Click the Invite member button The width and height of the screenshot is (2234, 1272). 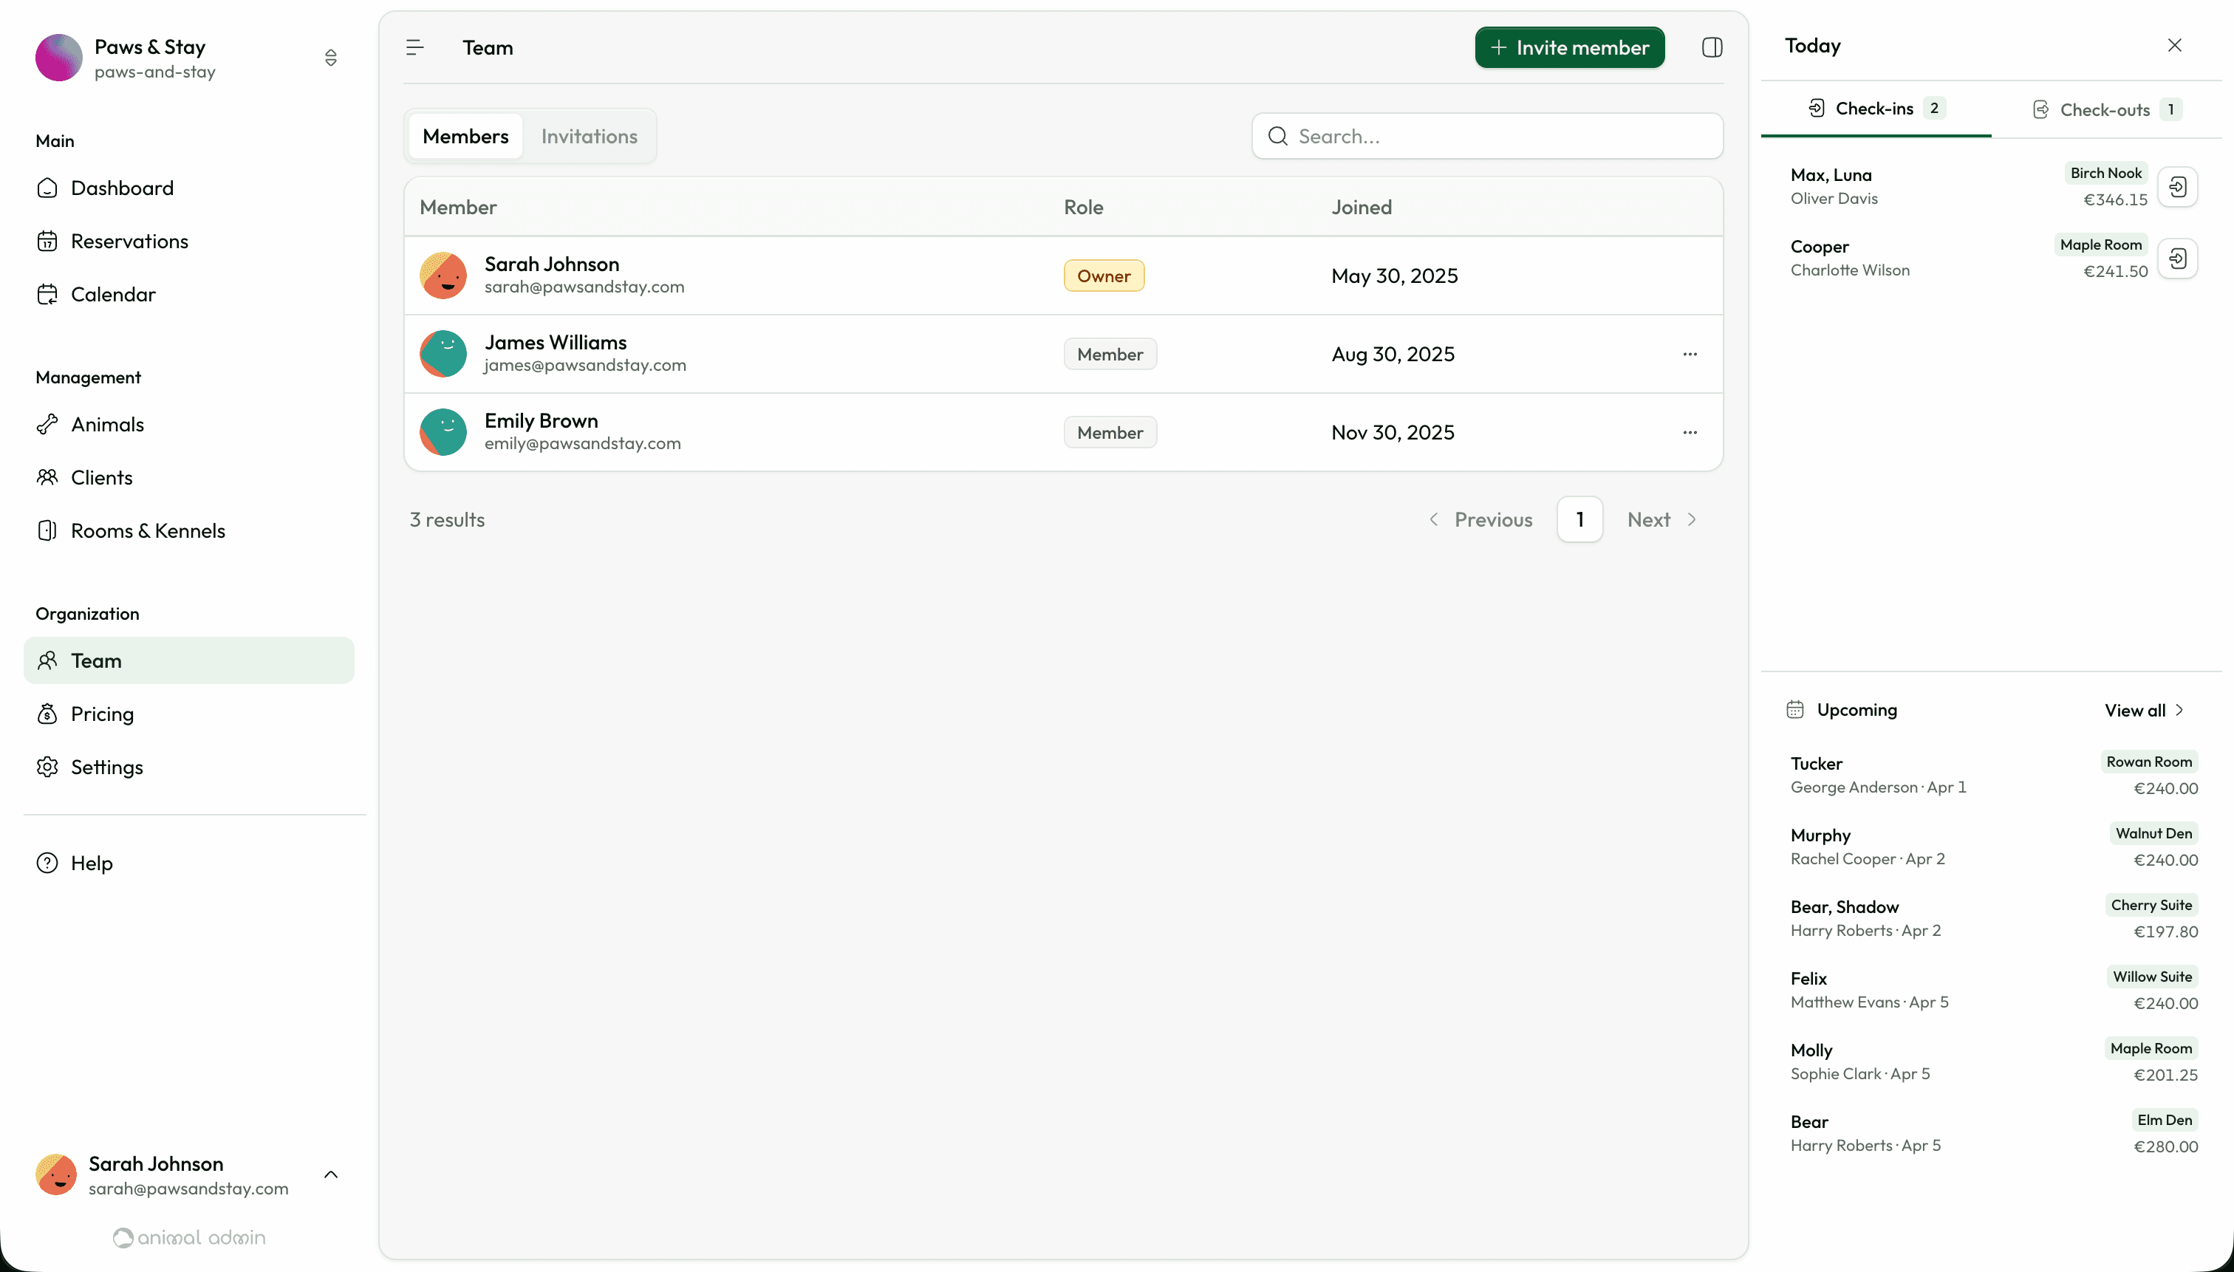click(x=1568, y=47)
